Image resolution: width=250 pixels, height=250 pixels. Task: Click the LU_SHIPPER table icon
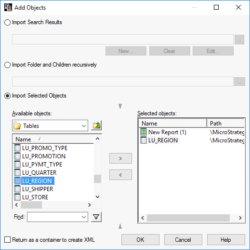[x=17, y=189]
